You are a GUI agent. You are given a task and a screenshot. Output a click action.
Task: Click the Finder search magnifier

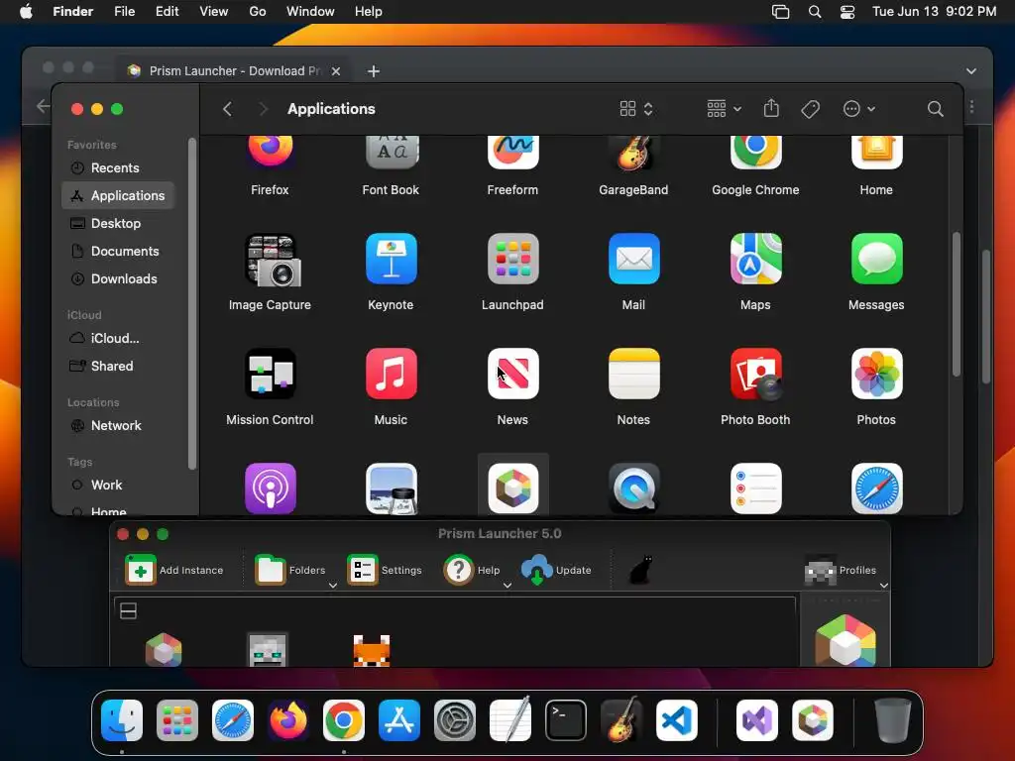(x=935, y=109)
